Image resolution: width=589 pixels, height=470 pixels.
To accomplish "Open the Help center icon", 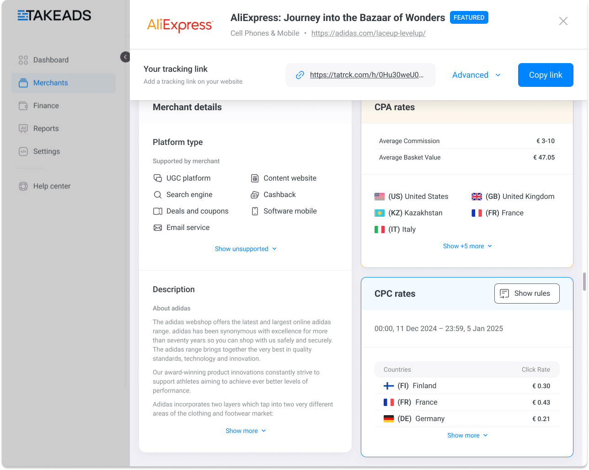I will 23,186.
